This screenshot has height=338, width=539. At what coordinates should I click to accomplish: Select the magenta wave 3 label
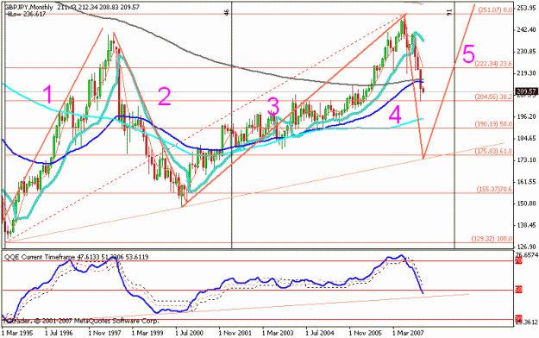coord(273,106)
